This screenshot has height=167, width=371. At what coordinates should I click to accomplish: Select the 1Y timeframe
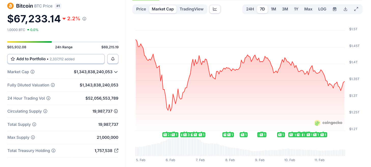coord(296,9)
